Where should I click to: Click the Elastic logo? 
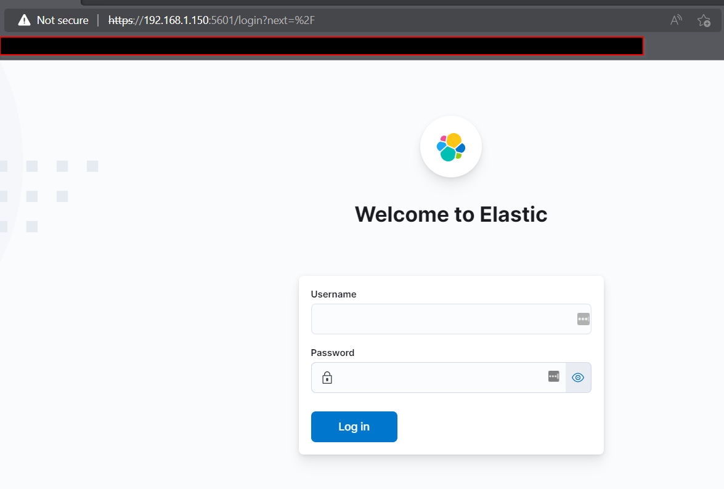(x=451, y=147)
